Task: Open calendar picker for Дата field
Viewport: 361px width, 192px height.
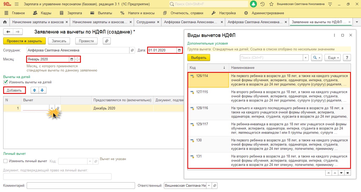Action: coord(179,50)
